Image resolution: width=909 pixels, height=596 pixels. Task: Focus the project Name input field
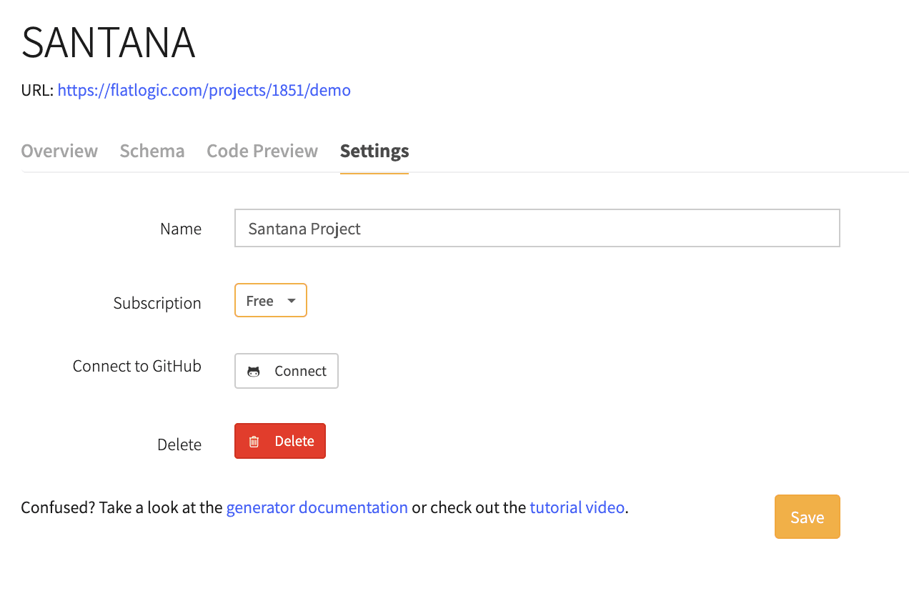[537, 229]
